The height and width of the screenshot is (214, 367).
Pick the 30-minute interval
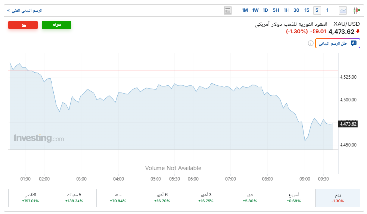click(x=296, y=10)
